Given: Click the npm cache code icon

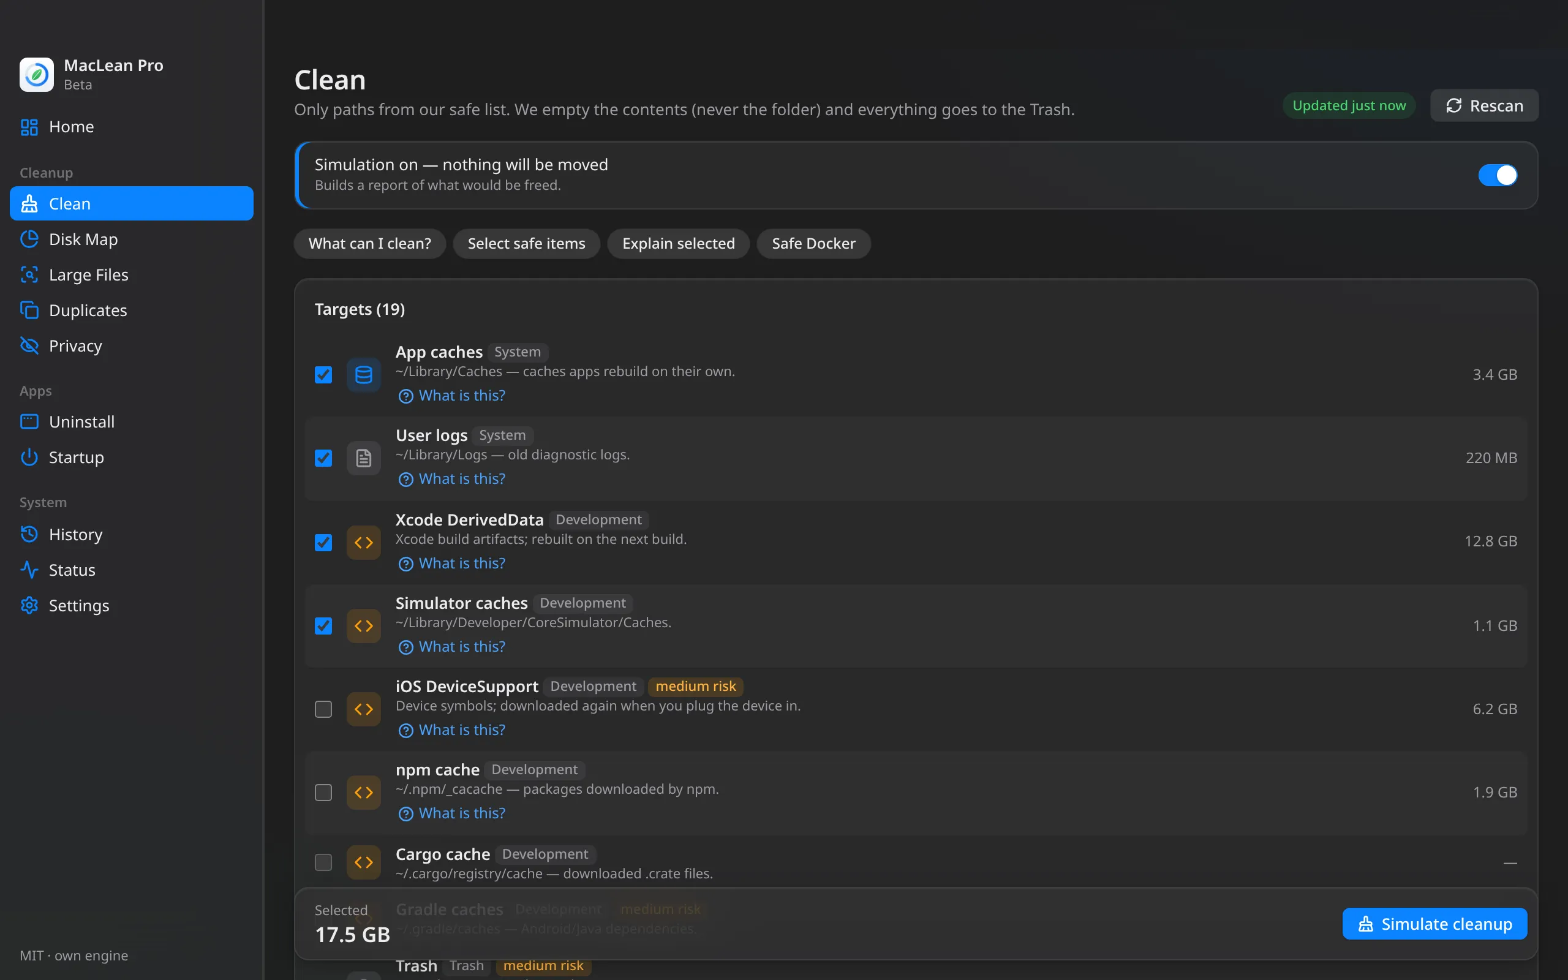Looking at the screenshot, I should pyautogui.click(x=363, y=793).
